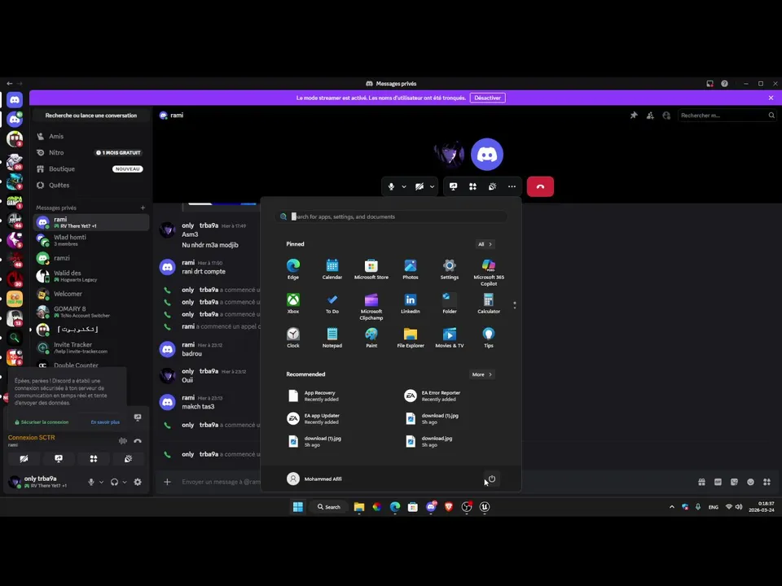Launch Movies & TV app
782x586 pixels.
pos(450,337)
